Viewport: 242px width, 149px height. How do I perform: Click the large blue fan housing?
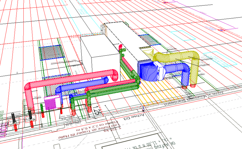point(148,70)
